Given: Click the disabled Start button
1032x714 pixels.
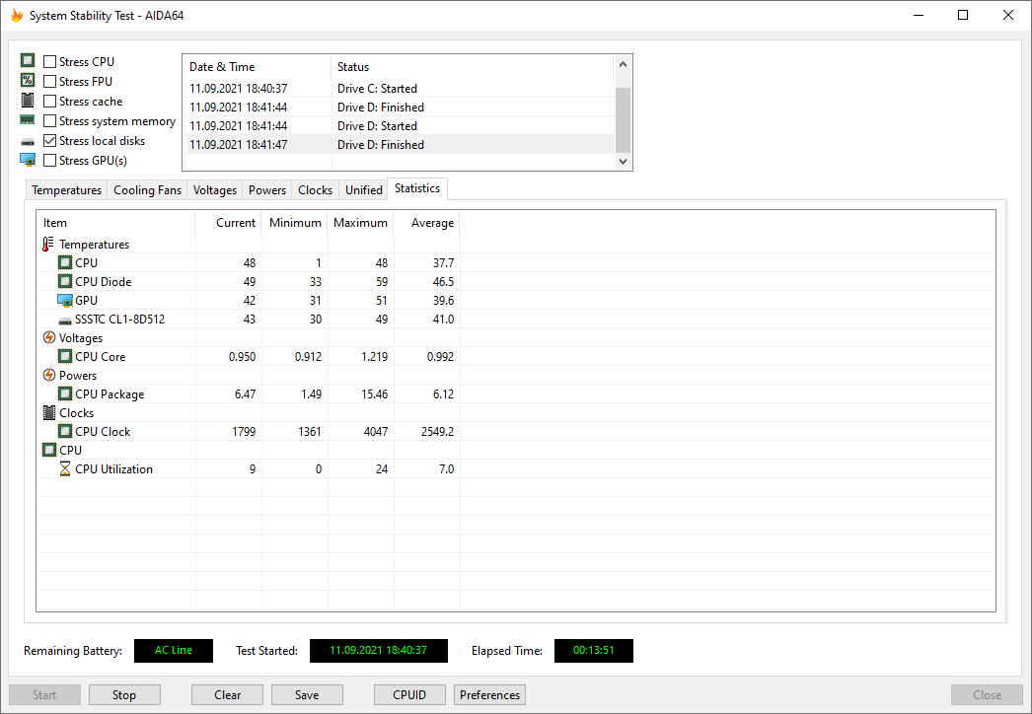Looking at the screenshot, I should 44,695.
